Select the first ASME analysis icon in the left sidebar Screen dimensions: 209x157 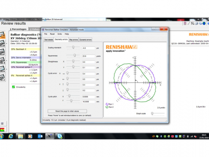tap(3, 44)
